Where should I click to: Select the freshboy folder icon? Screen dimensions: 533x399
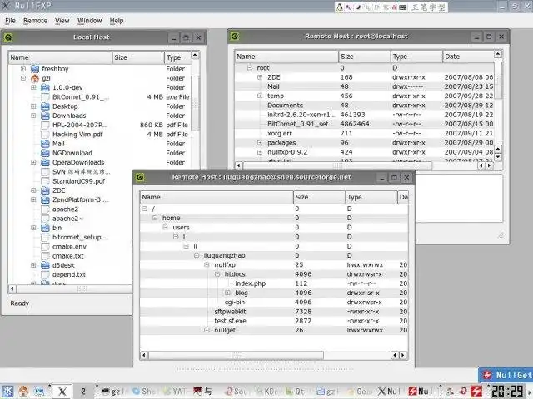tap(35, 69)
